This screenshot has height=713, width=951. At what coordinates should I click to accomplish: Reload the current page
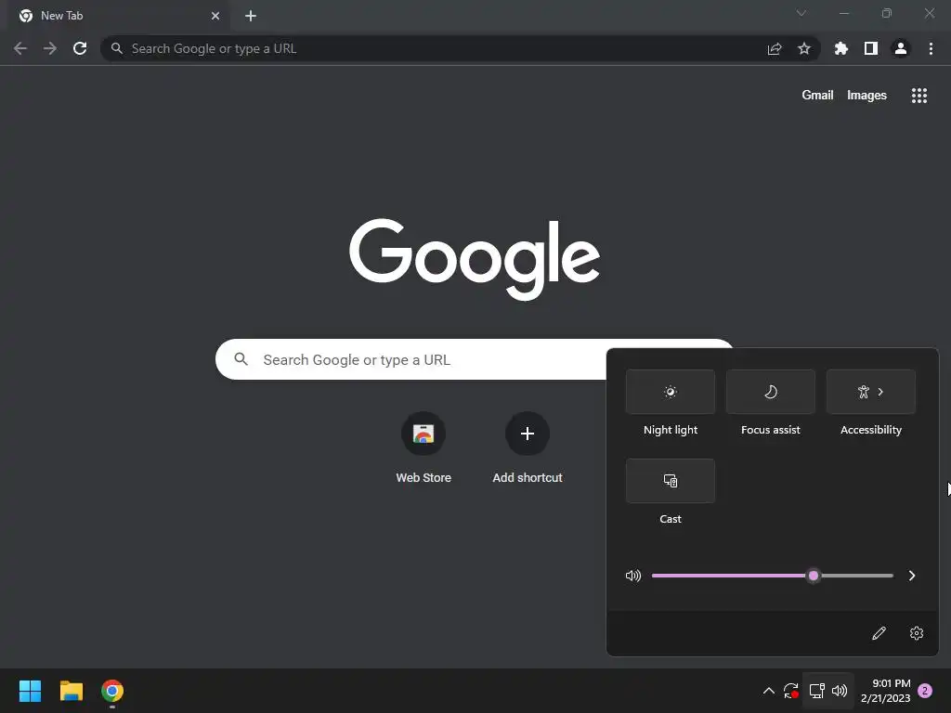click(80, 48)
